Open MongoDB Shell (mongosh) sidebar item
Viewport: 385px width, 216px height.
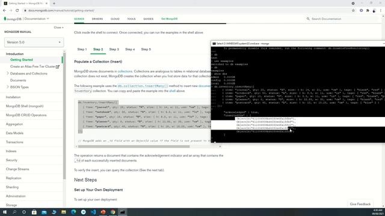[x=25, y=106]
